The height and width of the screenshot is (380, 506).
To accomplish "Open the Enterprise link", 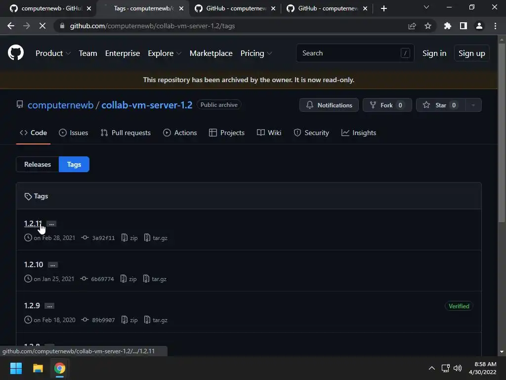I will (x=123, y=53).
